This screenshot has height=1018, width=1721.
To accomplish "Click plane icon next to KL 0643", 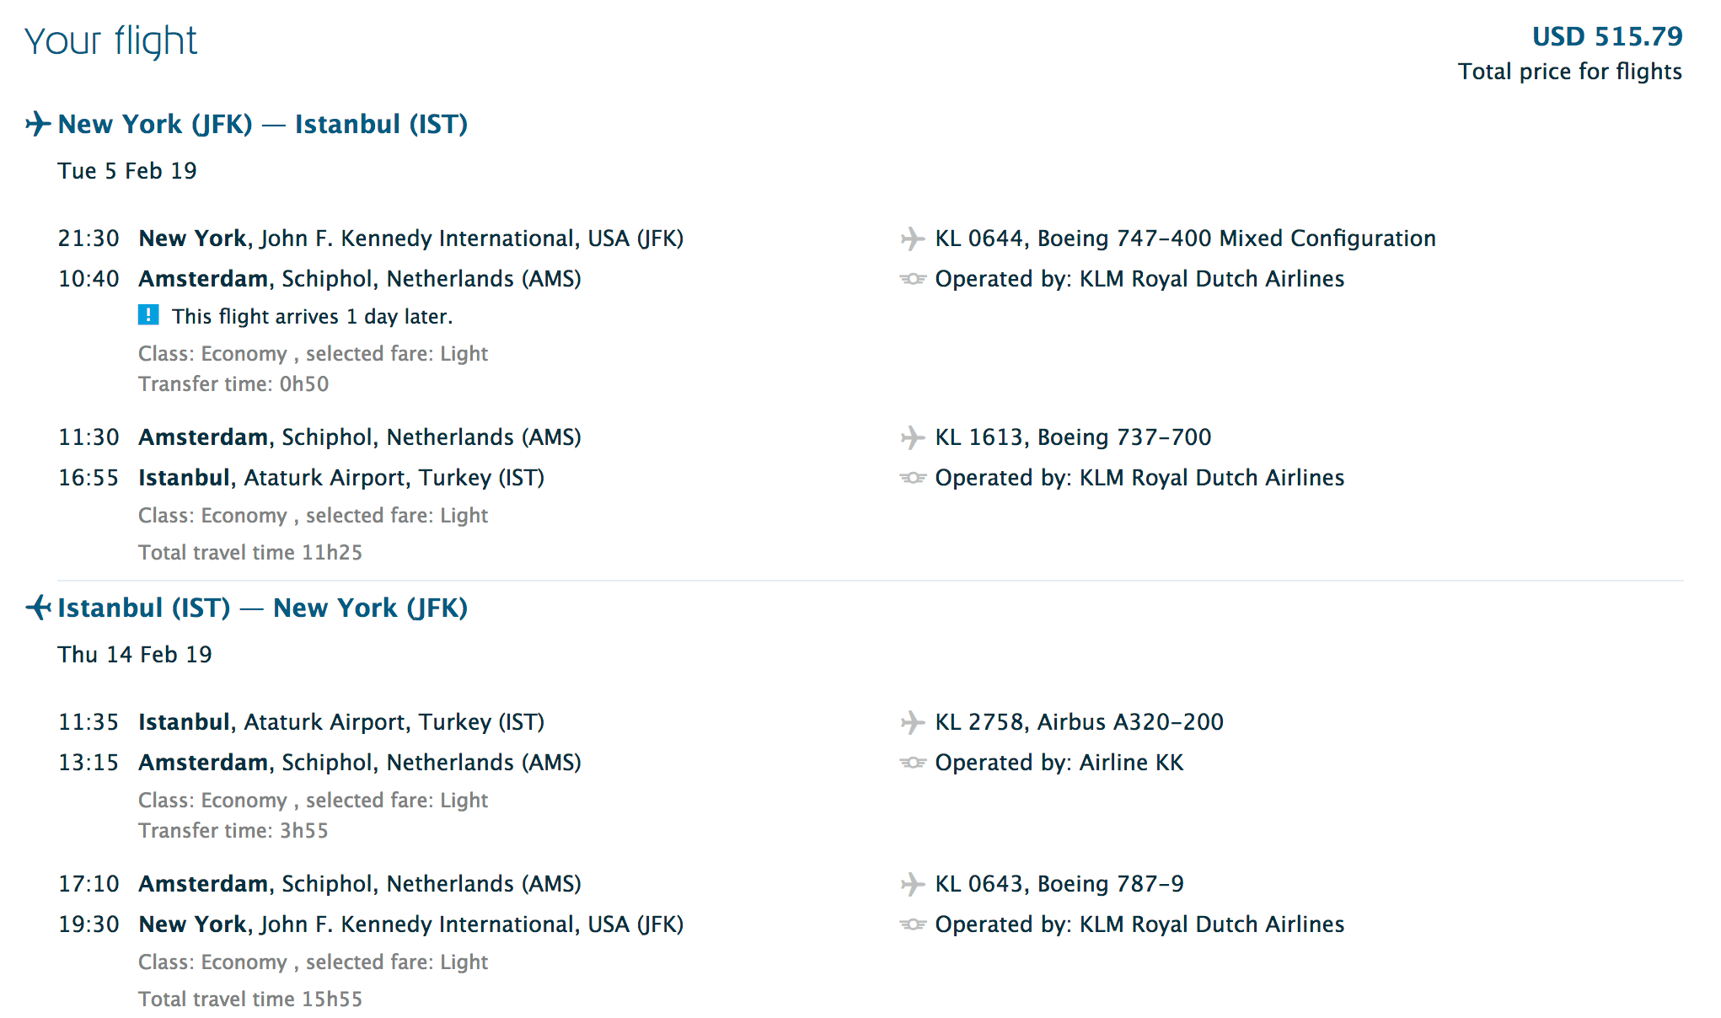I will [913, 884].
